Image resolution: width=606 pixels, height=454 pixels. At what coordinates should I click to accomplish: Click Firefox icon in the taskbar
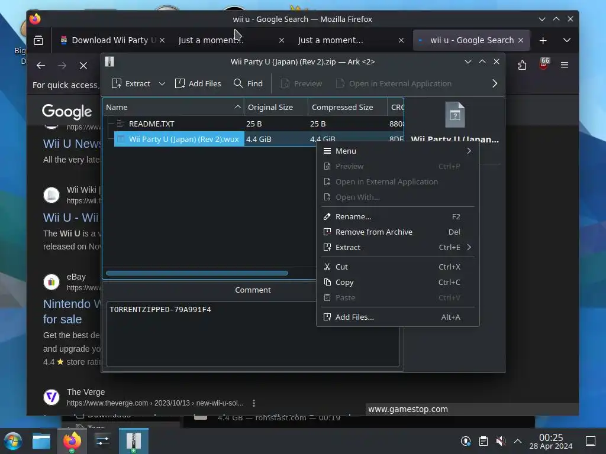(72, 441)
